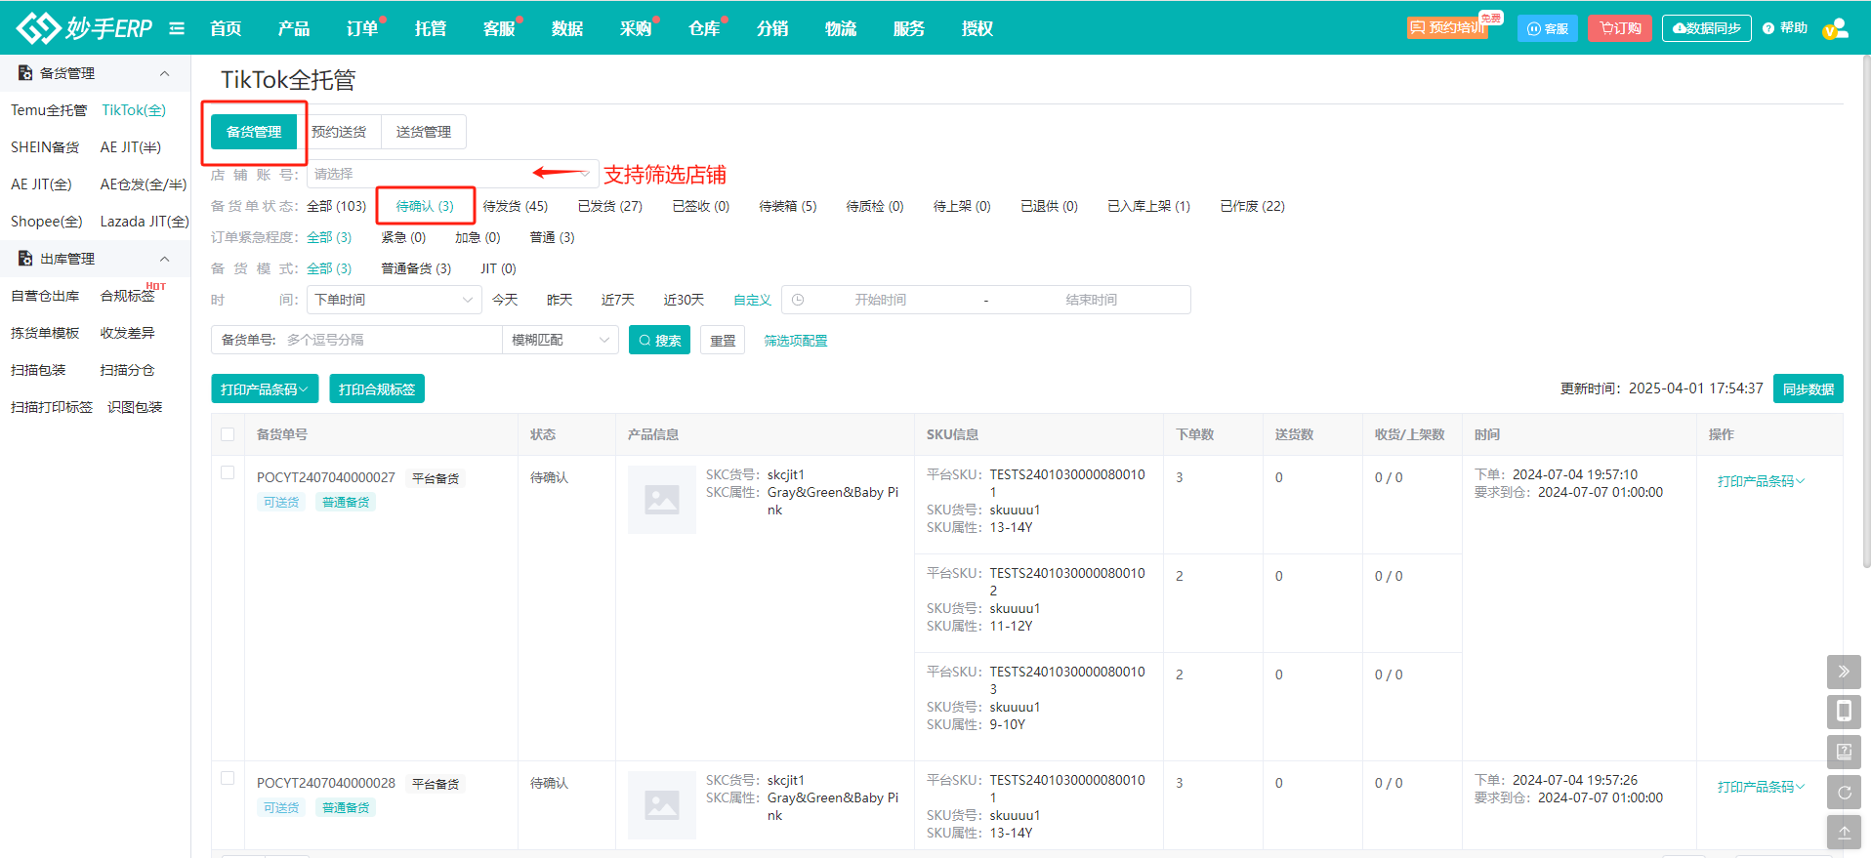This screenshot has height=858, width=1871.
Task: Open the 仓库 top menu
Action: tap(704, 28)
